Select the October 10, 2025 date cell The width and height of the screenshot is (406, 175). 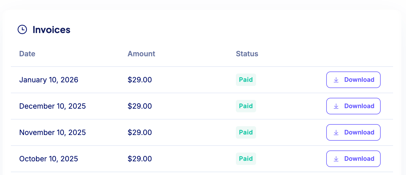(x=49, y=159)
